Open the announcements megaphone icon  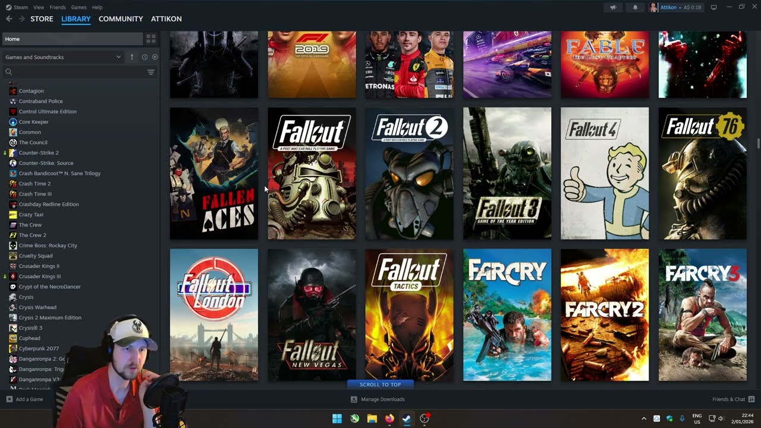613,7
